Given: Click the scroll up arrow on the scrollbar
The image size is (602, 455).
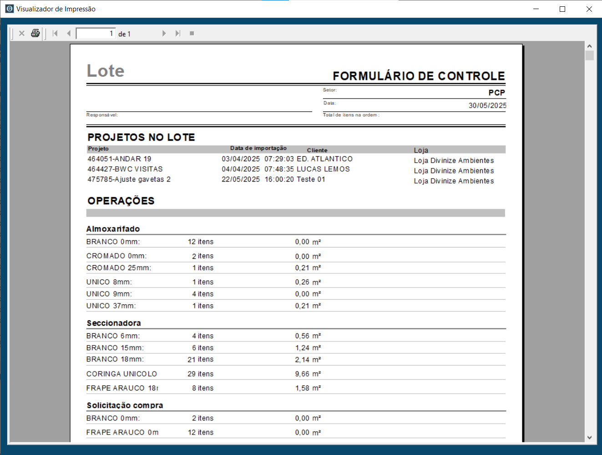Looking at the screenshot, I should [x=589, y=46].
